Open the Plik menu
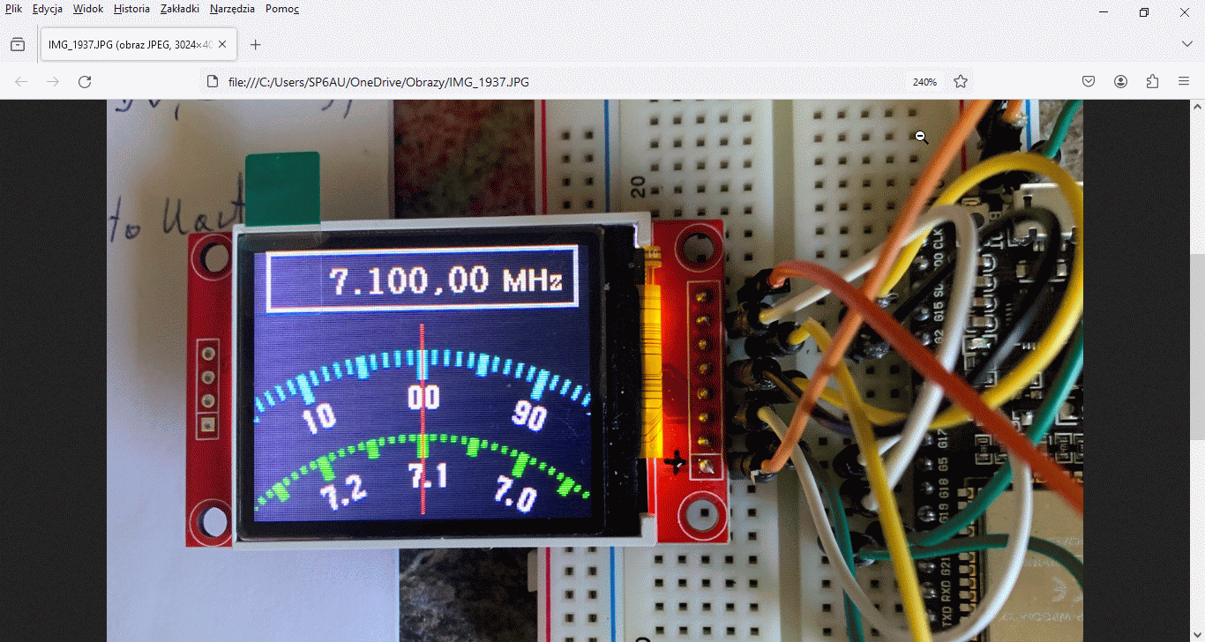 [x=13, y=9]
